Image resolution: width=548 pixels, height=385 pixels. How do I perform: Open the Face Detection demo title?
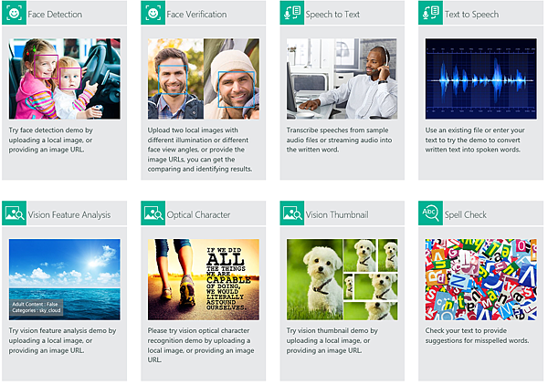55,15
